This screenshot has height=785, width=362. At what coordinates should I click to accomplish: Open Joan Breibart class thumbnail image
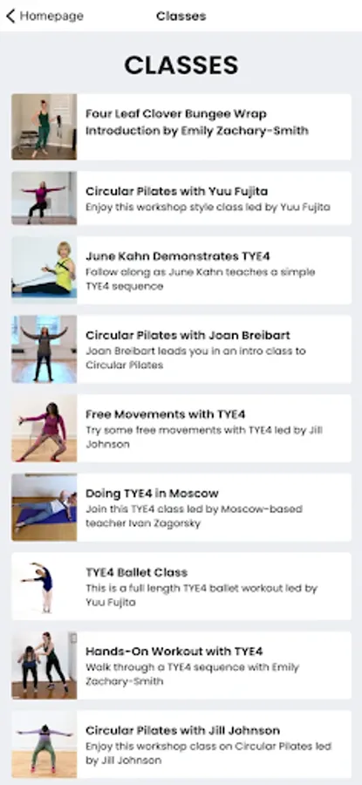pos(44,350)
